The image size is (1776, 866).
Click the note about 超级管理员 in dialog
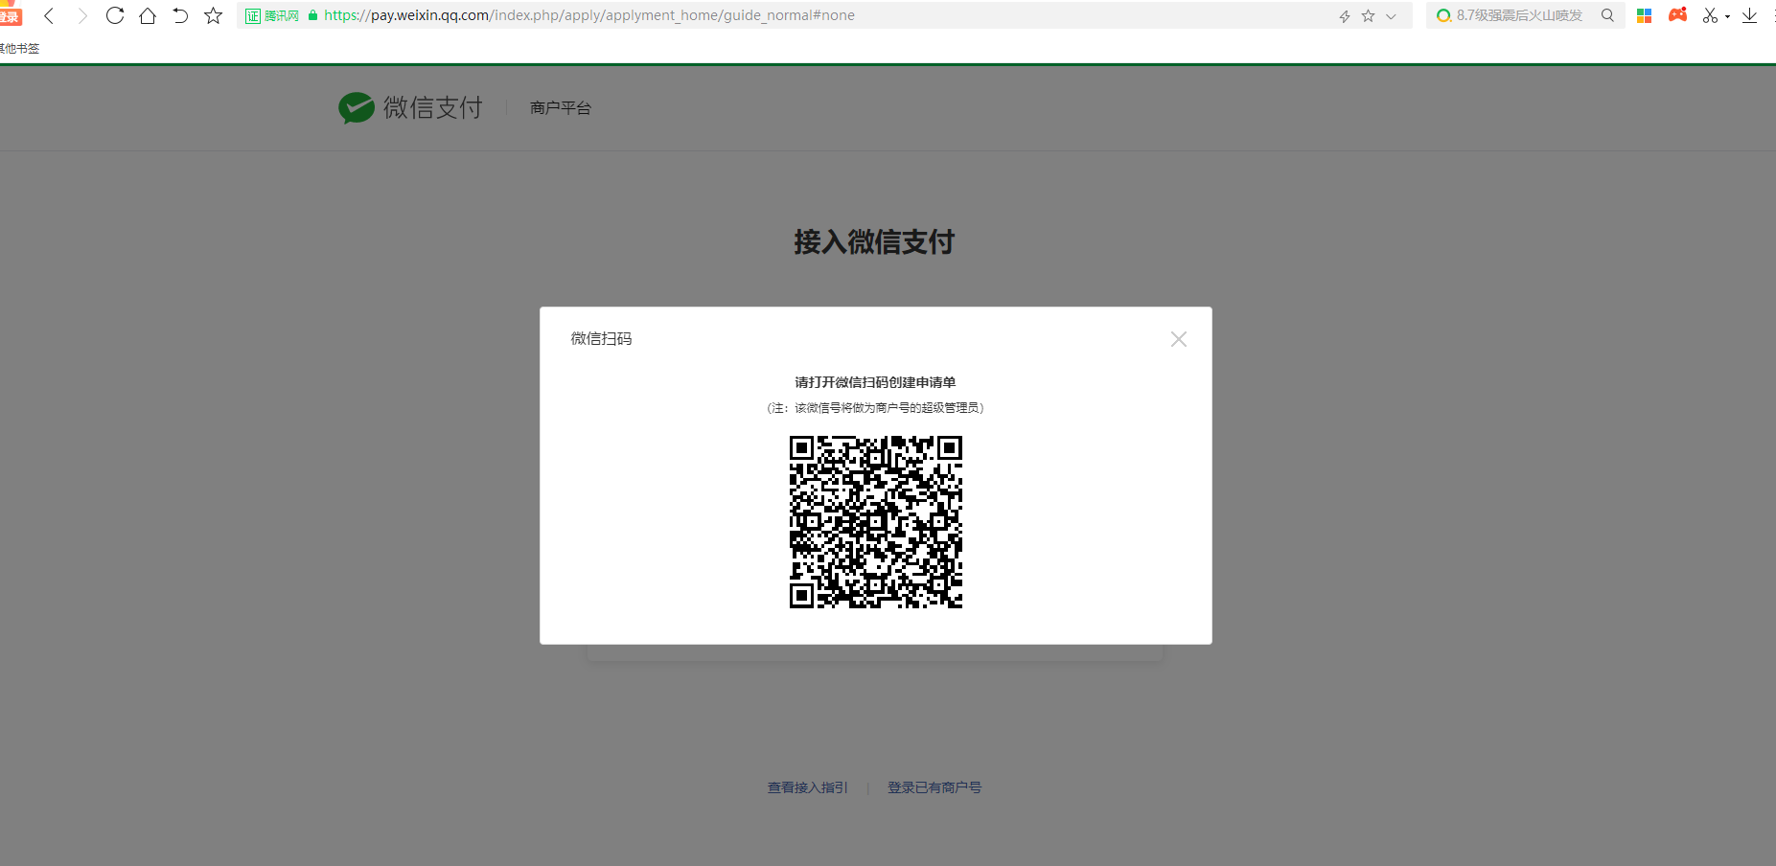tap(875, 408)
